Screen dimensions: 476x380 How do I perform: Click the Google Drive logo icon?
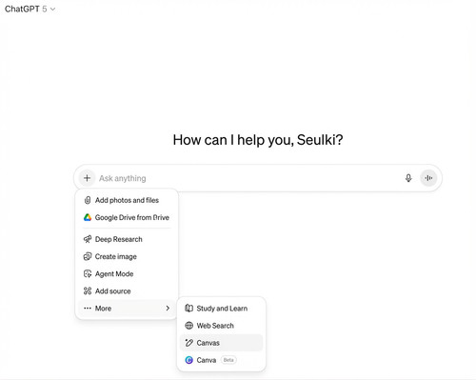(x=88, y=217)
